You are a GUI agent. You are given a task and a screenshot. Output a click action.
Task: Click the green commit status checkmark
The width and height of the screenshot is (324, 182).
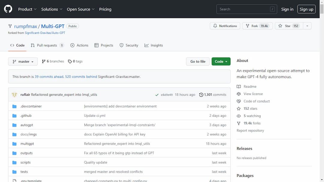[157, 95]
